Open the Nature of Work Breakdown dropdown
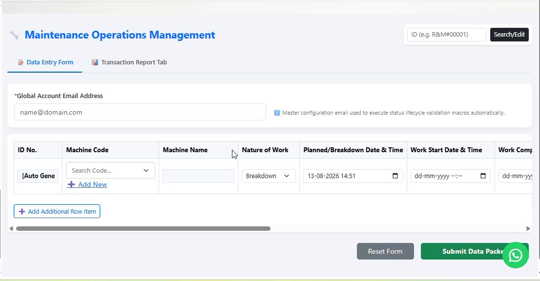540x281 pixels. point(268,176)
